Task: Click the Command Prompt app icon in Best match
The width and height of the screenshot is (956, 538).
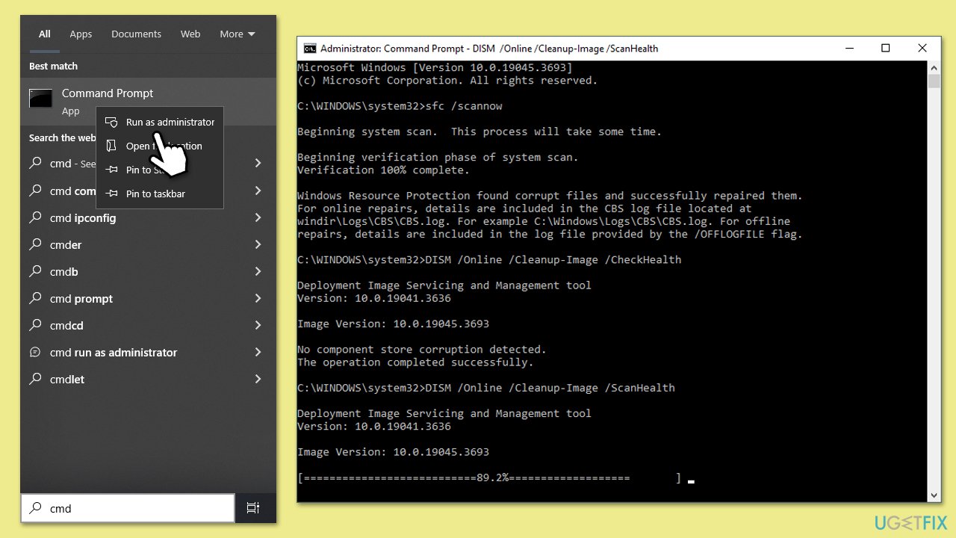Action: [40, 98]
